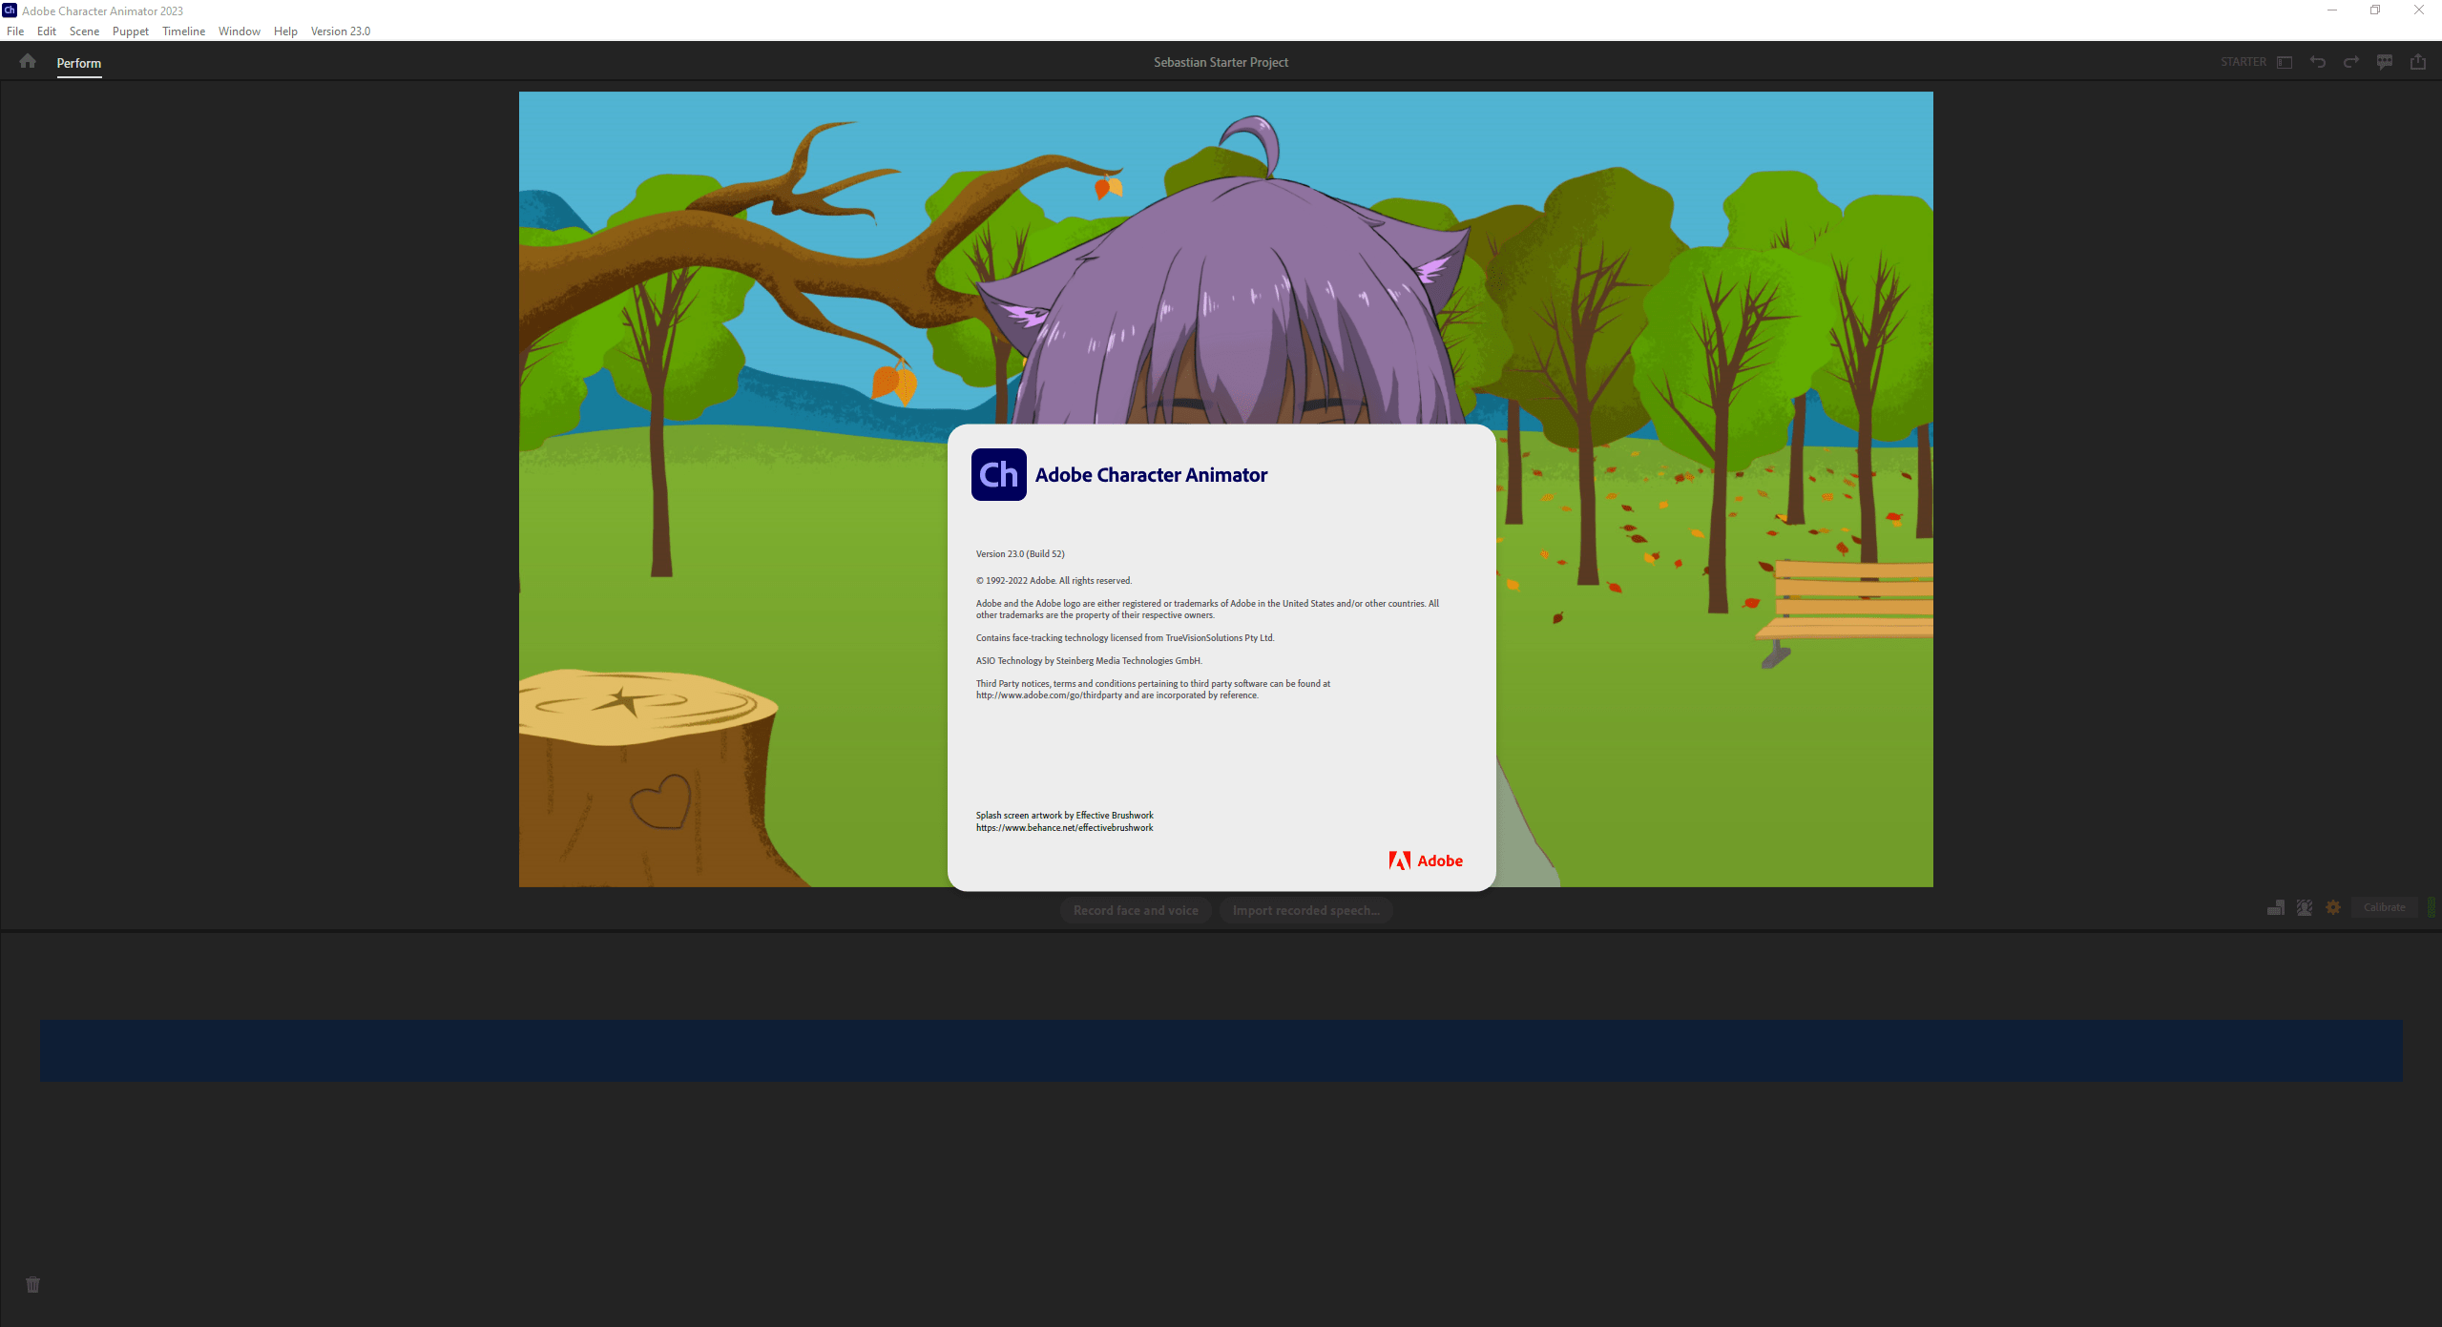This screenshot has width=2442, height=1327.
Task: Click the Redo arrow icon
Action: click(2351, 62)
